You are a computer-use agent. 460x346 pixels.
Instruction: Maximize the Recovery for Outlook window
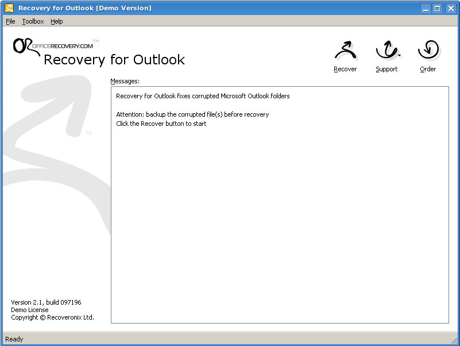[438, 8]
